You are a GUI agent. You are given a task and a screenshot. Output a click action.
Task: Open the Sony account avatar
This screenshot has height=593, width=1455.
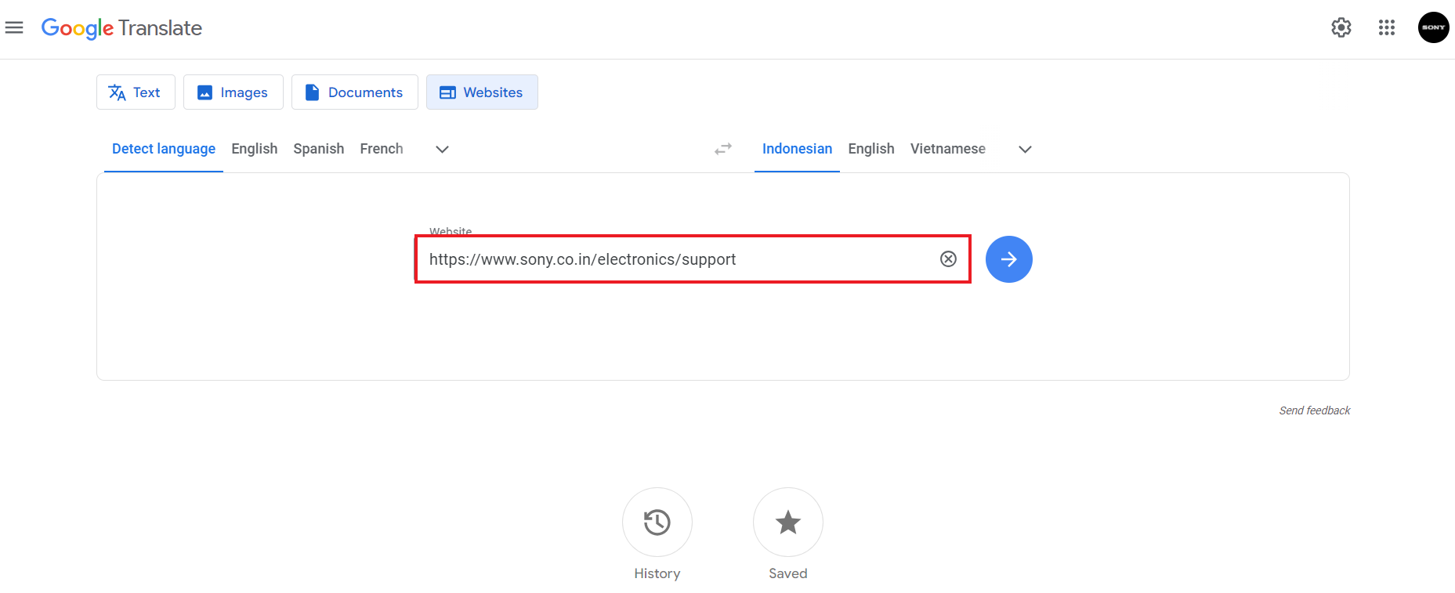1433,27
